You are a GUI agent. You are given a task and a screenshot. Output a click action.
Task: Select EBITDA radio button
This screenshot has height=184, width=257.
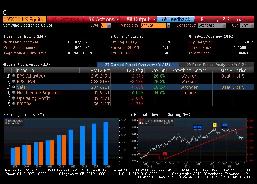[x=14, y=104]
